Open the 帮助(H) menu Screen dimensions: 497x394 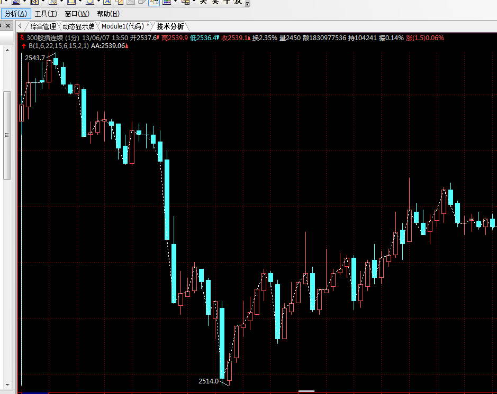click(x=108, y=14)
